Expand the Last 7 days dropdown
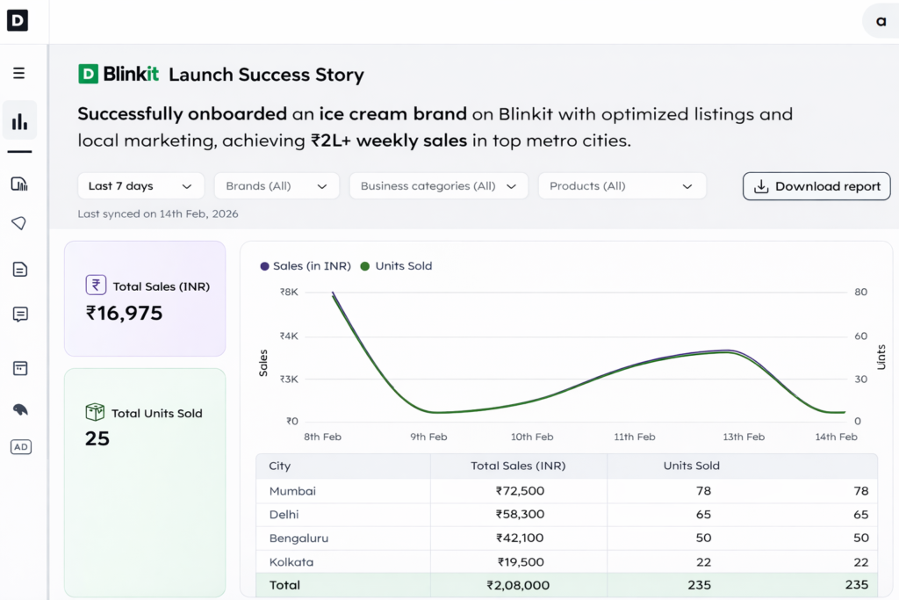This screenshot has height=600, width=899. pyautogui.click(x=140, y=186)
